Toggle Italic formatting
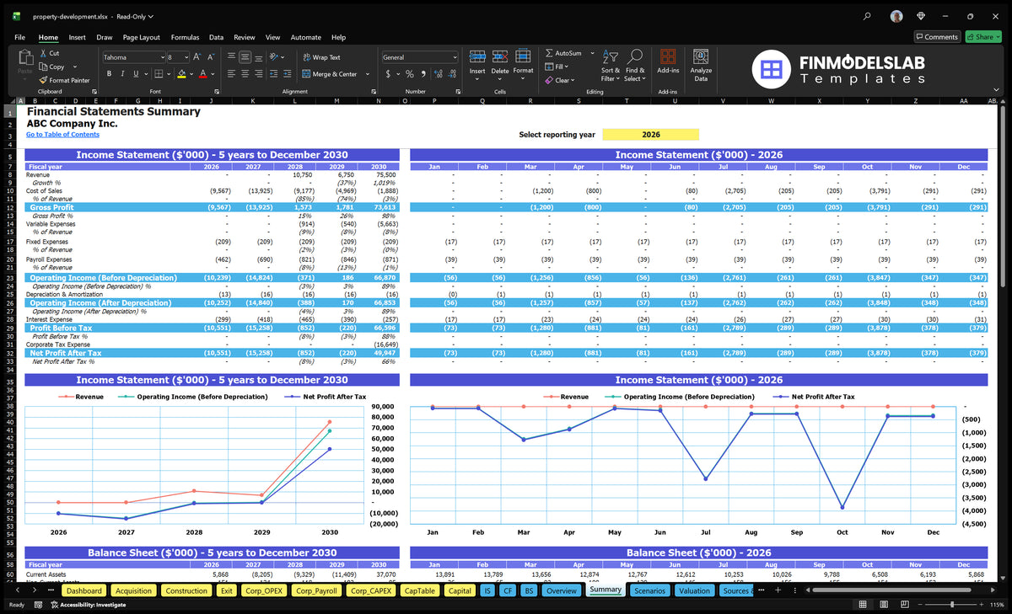This screenshot has width=1012, height=614. tap(123, 74)
